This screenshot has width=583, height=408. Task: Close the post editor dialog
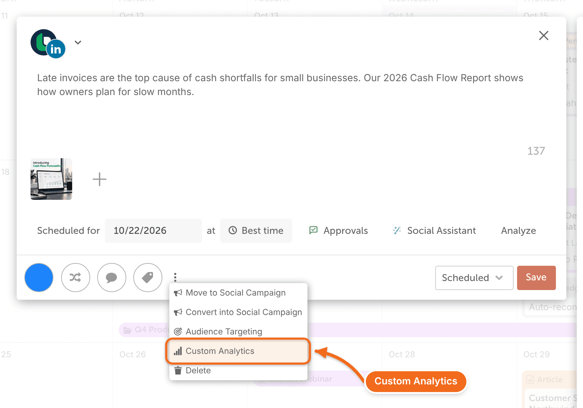coord(543,35)
